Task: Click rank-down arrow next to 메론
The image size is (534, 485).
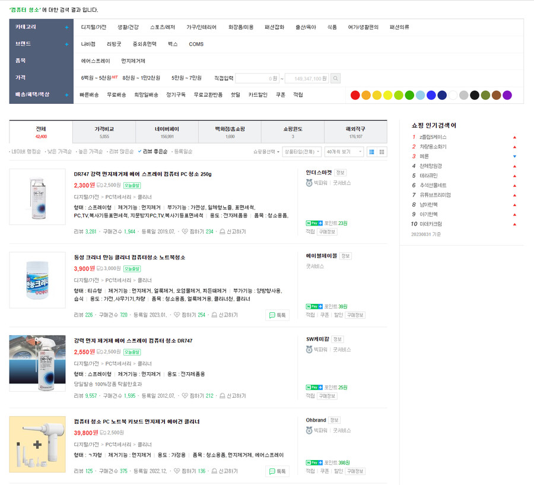Action: coord(514,157)
